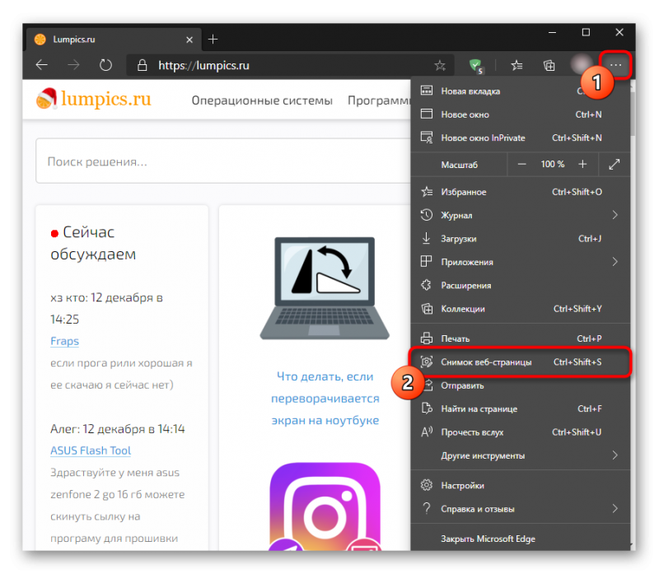The image size is (659, 574).
Task: Click the Журнал history clock icon
Action: coord(427,215)
